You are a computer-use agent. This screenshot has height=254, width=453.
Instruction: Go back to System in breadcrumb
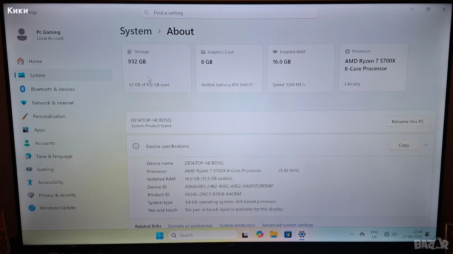click(x=136, y=31)
